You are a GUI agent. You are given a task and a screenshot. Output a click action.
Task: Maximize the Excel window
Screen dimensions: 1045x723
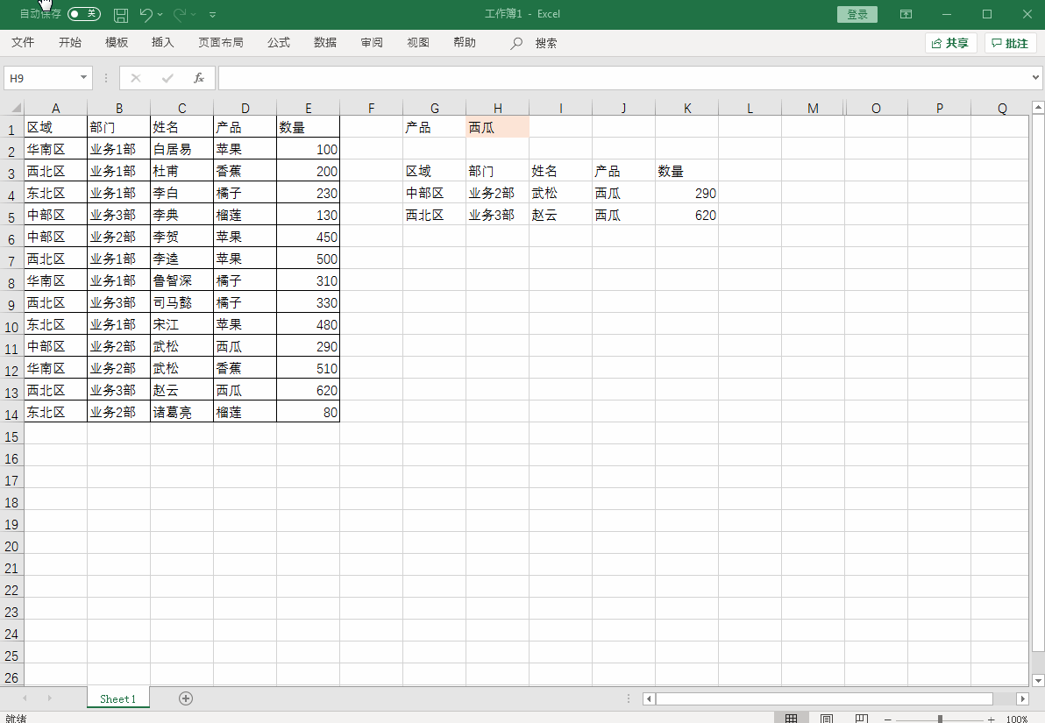point(987,14)
